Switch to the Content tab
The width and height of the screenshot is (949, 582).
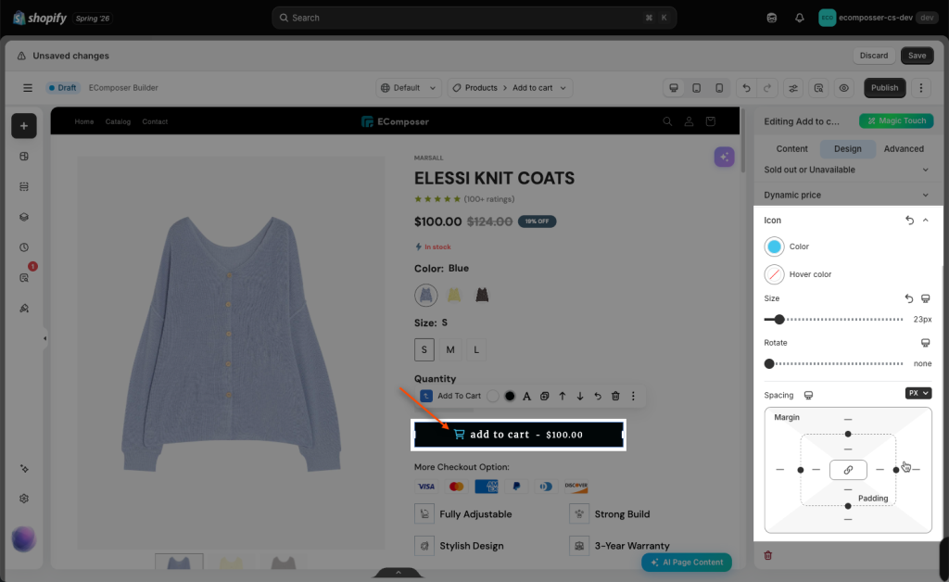coord(791,149)
